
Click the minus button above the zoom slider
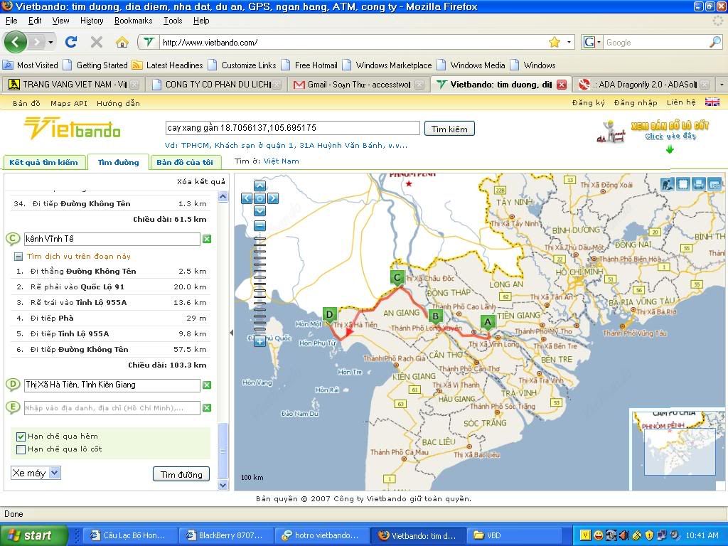(259, 225)
